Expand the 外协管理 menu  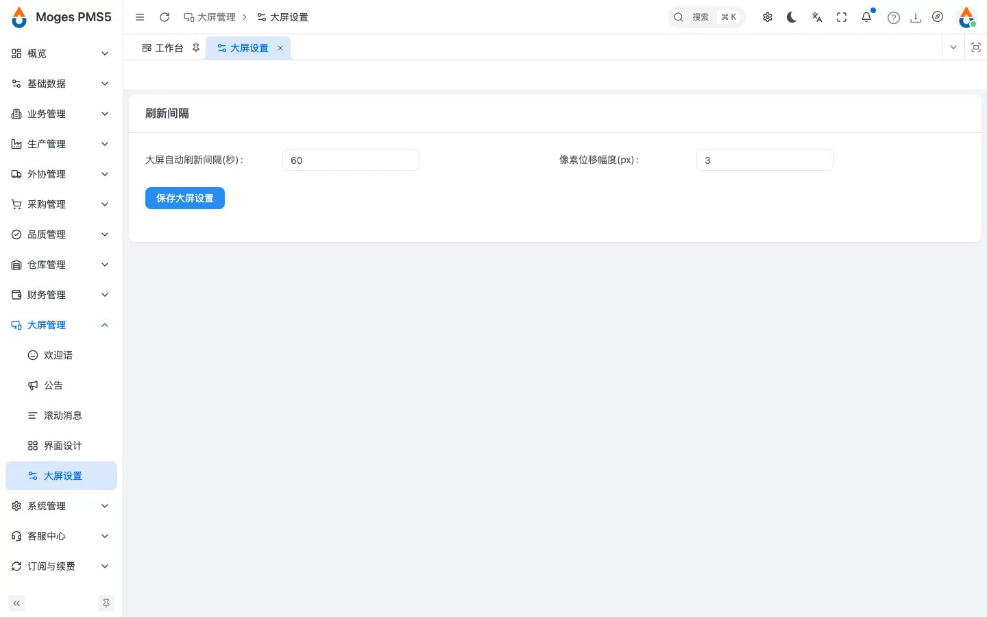click(x=61, y=174)
